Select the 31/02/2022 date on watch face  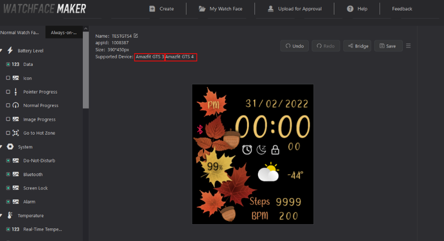pos(277,104)
